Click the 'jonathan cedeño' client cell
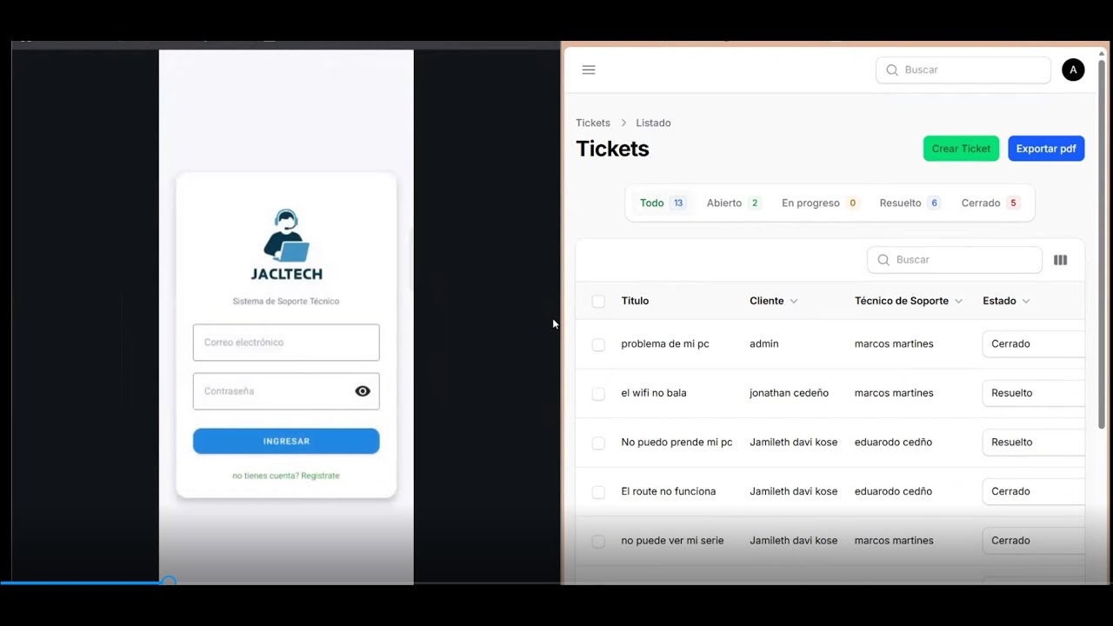 789,393
